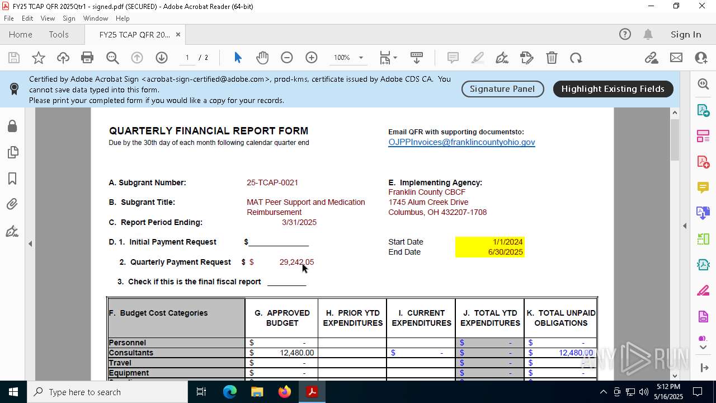Click the taskbar search box

[107, 392]
